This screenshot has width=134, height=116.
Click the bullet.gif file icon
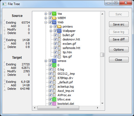pyautogui.click(x=59, y=35)
